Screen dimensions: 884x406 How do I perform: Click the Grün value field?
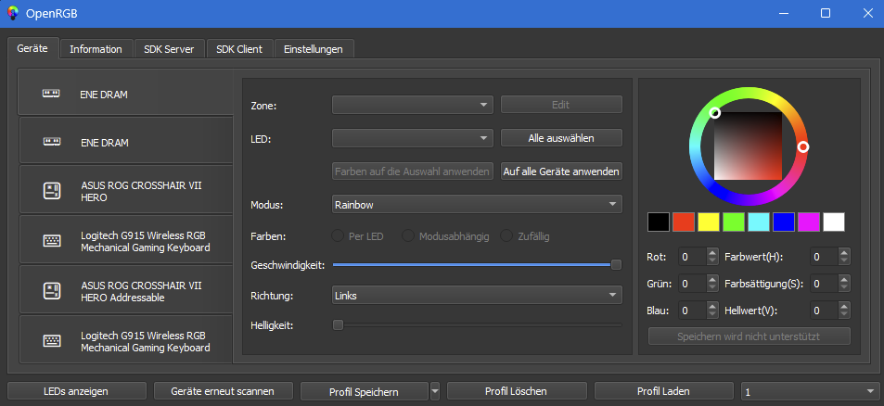(693, 284)
